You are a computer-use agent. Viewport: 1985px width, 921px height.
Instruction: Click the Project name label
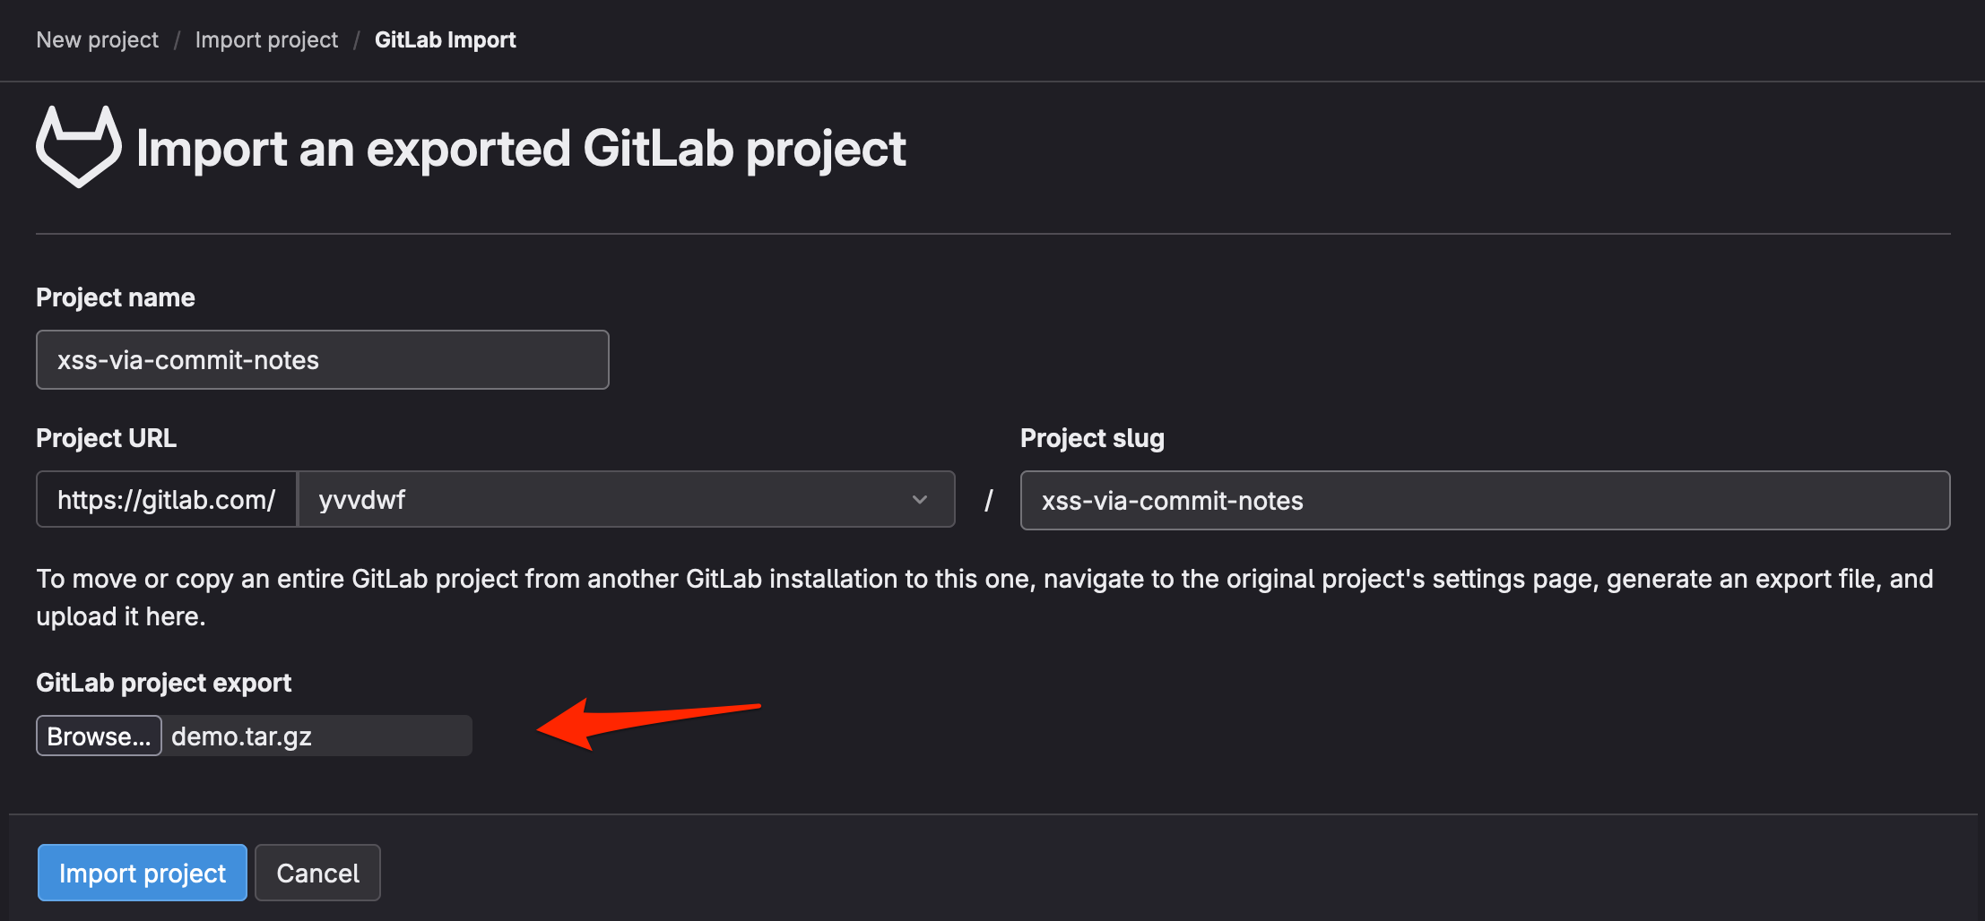(x=116, y=297)
